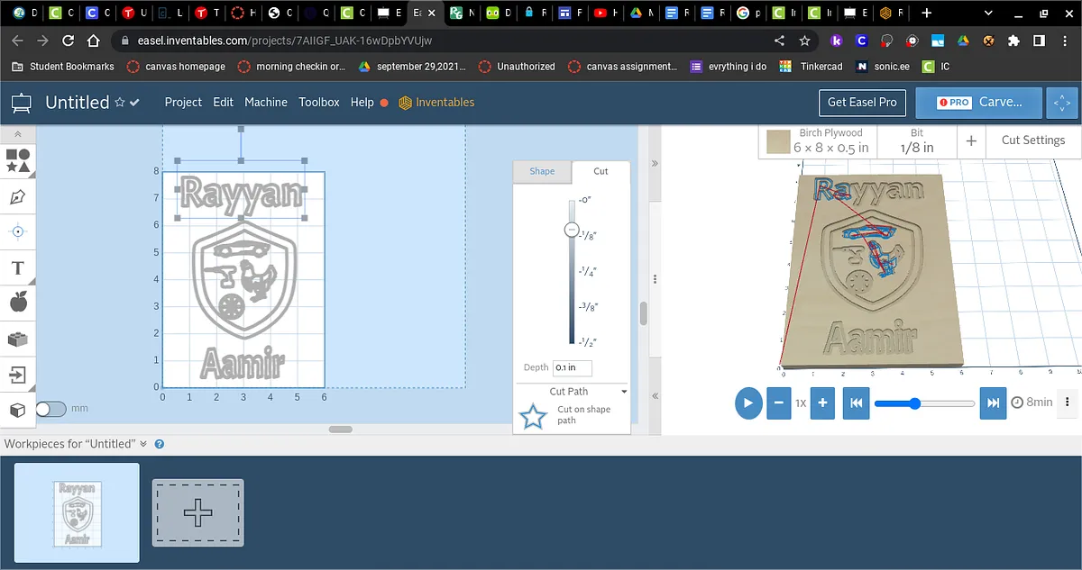Viewport: 1082px width, 570px height.
Task: Switch to the Shape tab
Action: (x=542, y=171)
